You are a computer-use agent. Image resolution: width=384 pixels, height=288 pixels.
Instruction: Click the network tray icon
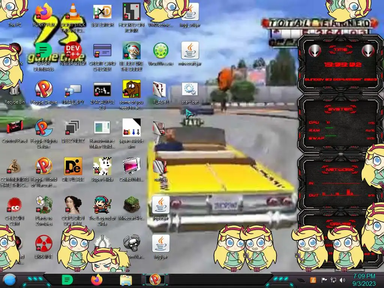click(333, 280)
